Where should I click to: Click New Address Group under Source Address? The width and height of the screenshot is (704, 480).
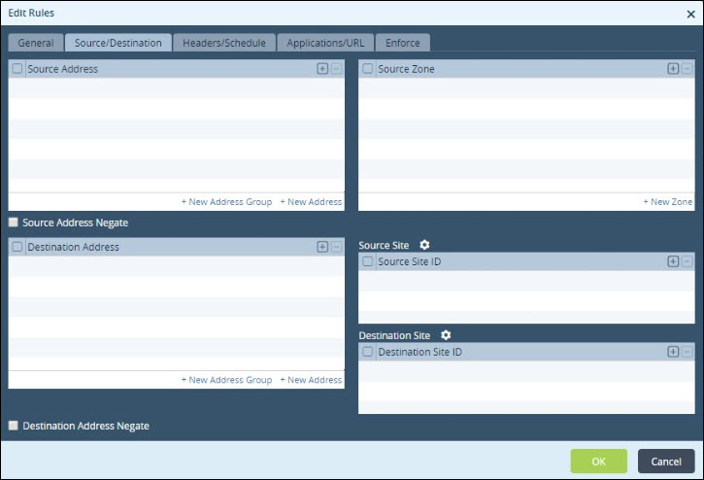tap(226, 202)
